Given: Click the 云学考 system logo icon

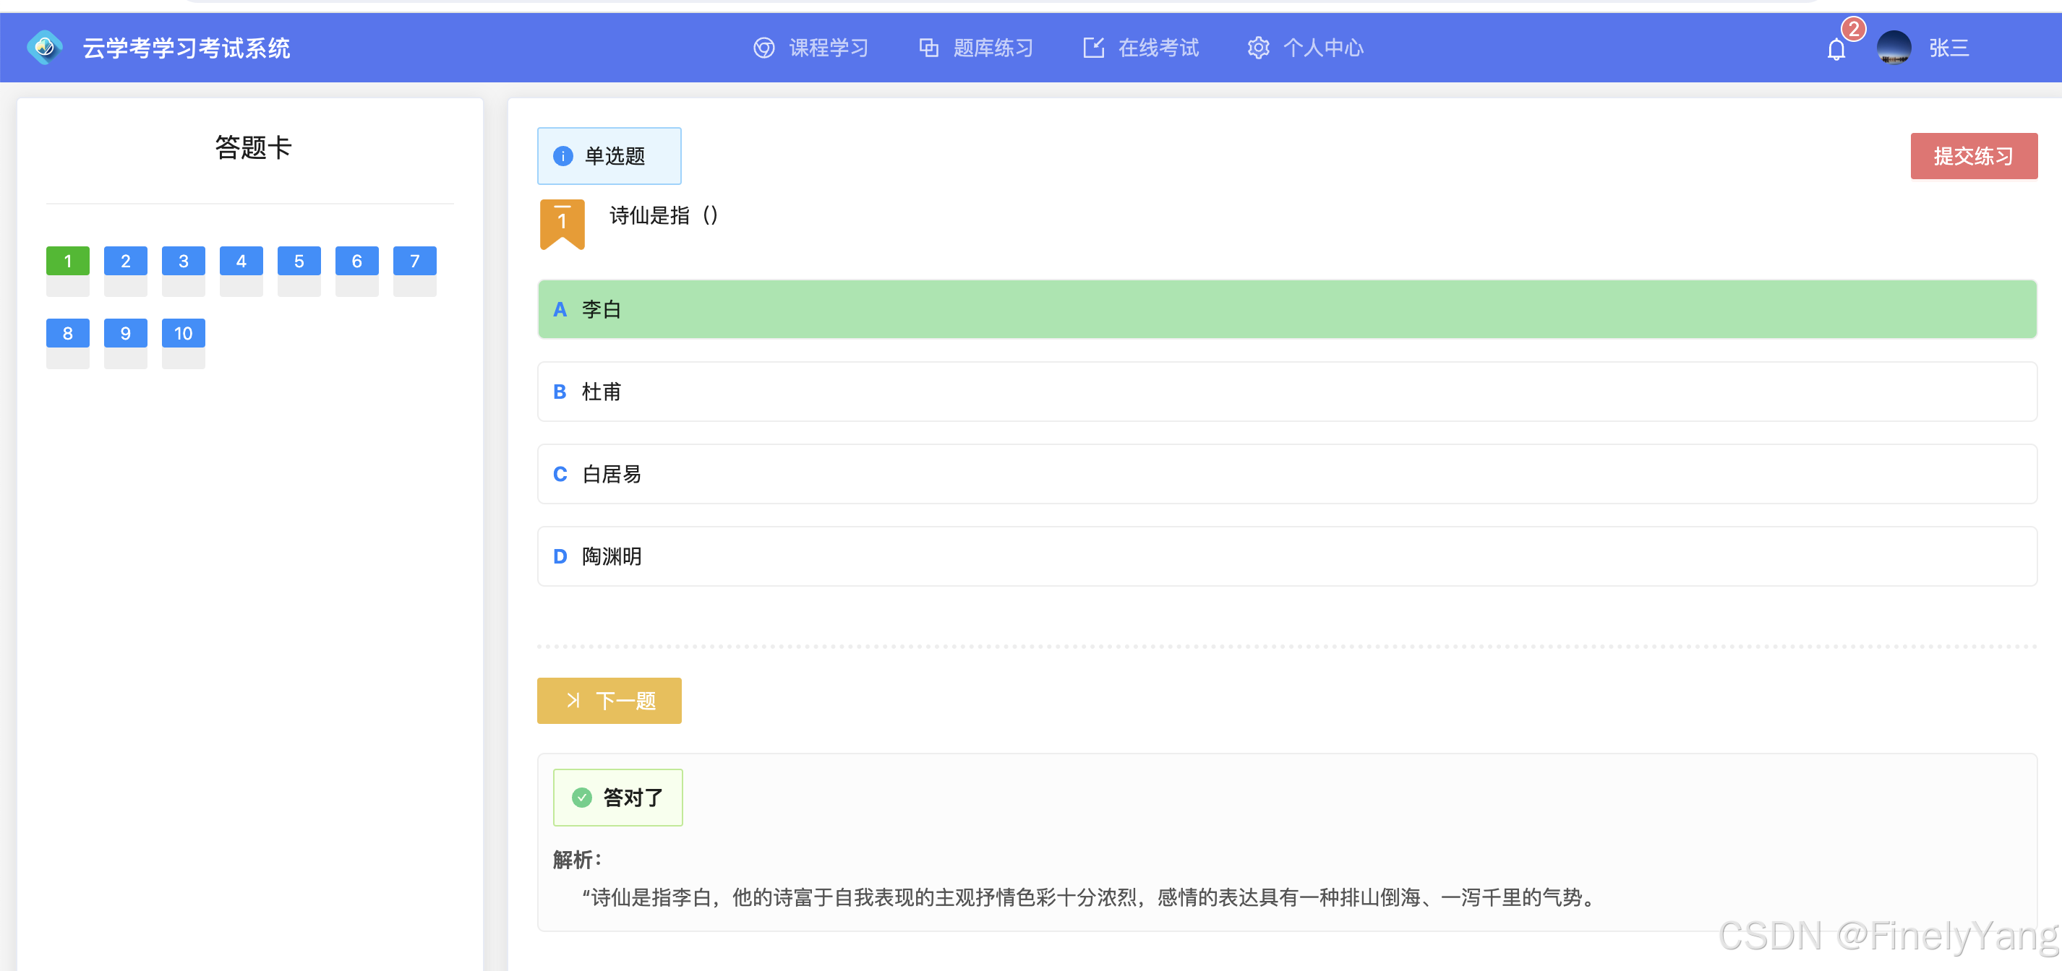Looking at the screenshot, I should tap(45, 48).
